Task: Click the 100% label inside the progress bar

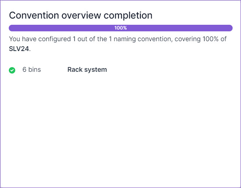Action: (120, 28)
